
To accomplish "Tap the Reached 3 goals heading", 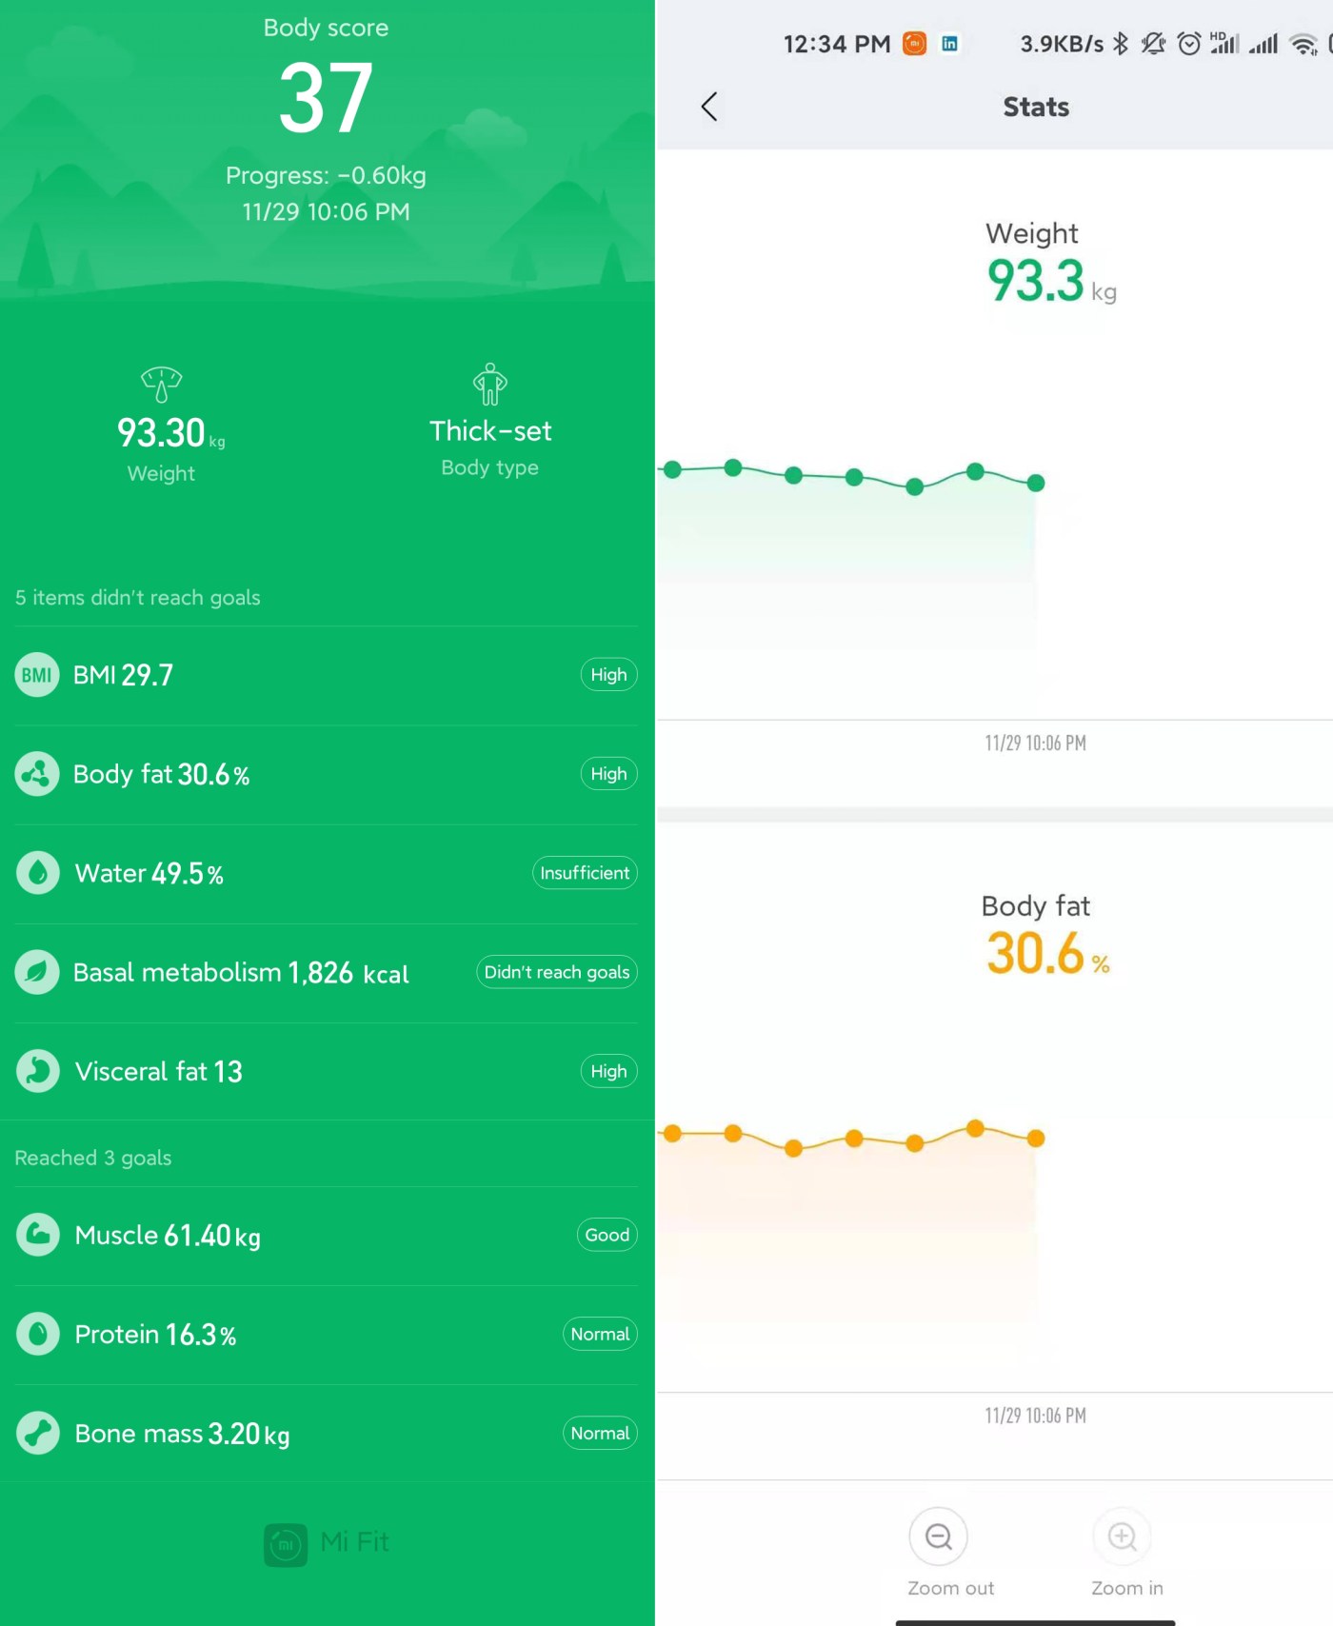I will (x=93, y=1158).
